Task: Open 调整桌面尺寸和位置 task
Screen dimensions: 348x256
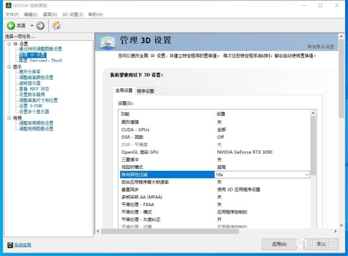Action: (x=38, y=100)
